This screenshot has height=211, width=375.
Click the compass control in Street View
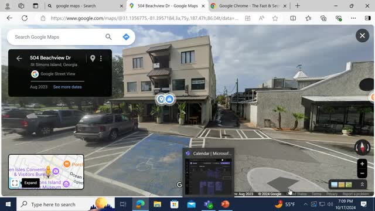click(362, 147)
